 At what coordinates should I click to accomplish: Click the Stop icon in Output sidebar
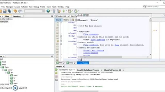pos(56,77)
